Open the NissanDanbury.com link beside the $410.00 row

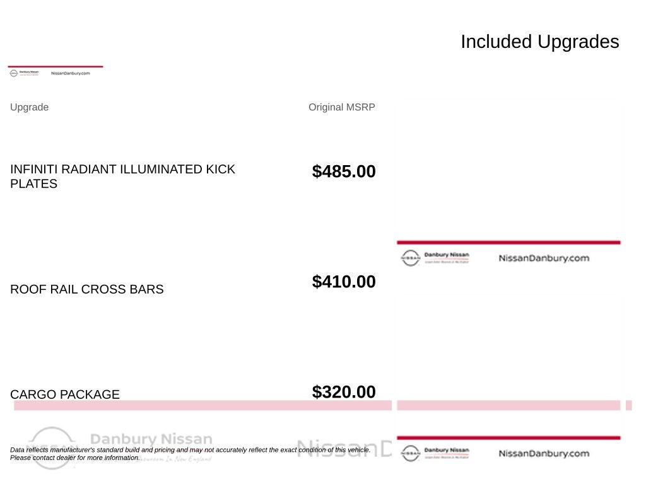pos(544,258)
